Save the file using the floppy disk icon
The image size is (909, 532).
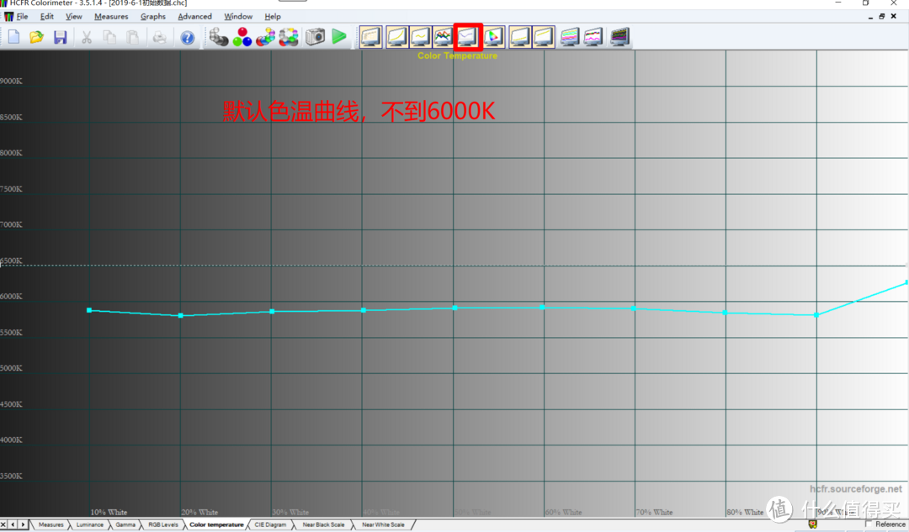click(x=60, y=37)
